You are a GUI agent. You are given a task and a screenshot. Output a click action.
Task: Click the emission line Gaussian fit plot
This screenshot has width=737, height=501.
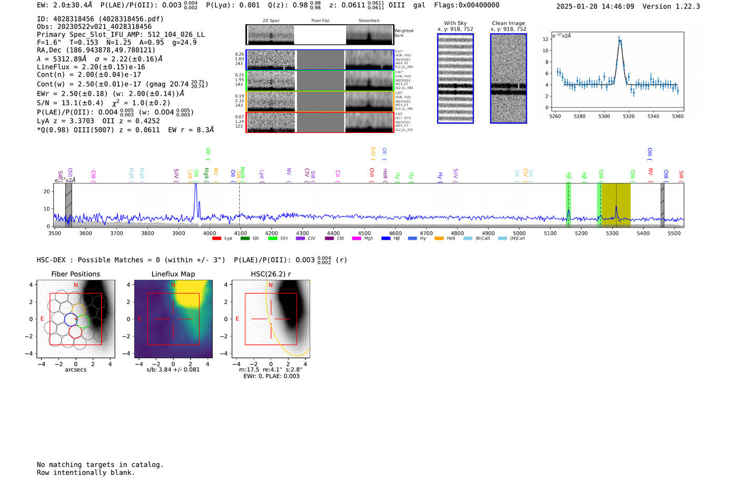coord(617,71)
